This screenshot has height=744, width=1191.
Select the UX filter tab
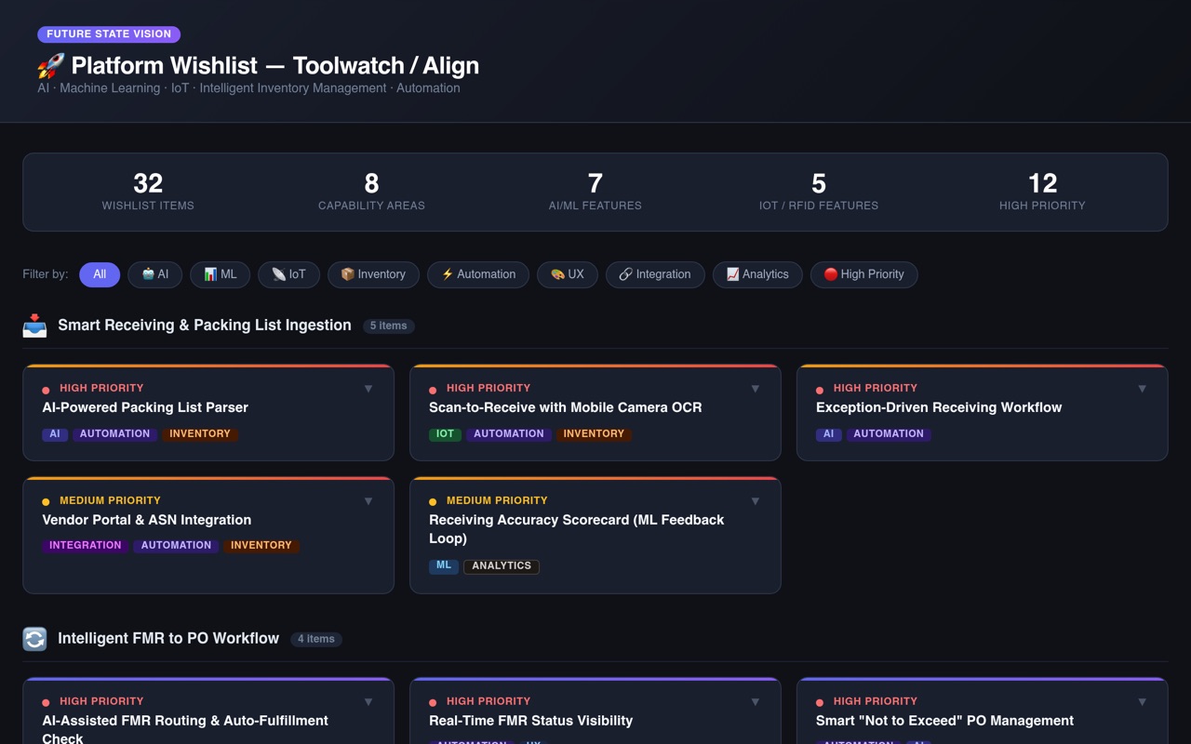click(x=568, y=274)
